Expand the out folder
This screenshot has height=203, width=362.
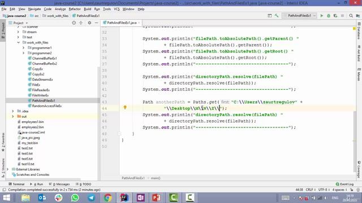pyautogui.click(x=13, y=117)
